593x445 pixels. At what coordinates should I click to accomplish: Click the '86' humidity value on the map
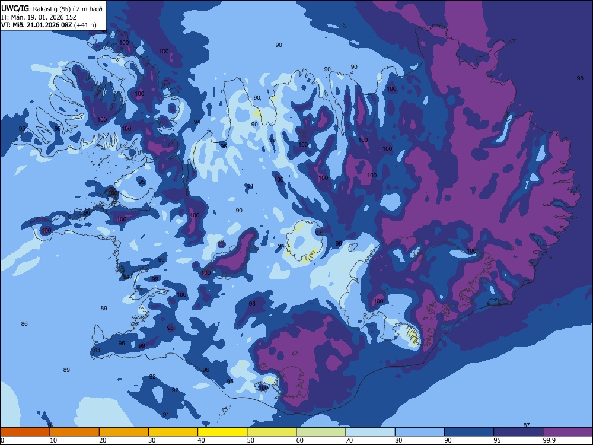[x=24, y=324]
